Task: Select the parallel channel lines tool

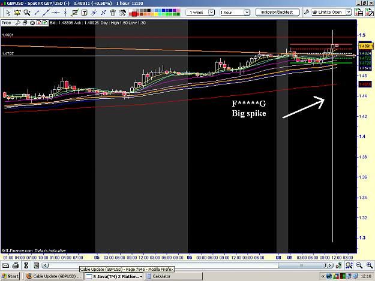Action: 94,13
